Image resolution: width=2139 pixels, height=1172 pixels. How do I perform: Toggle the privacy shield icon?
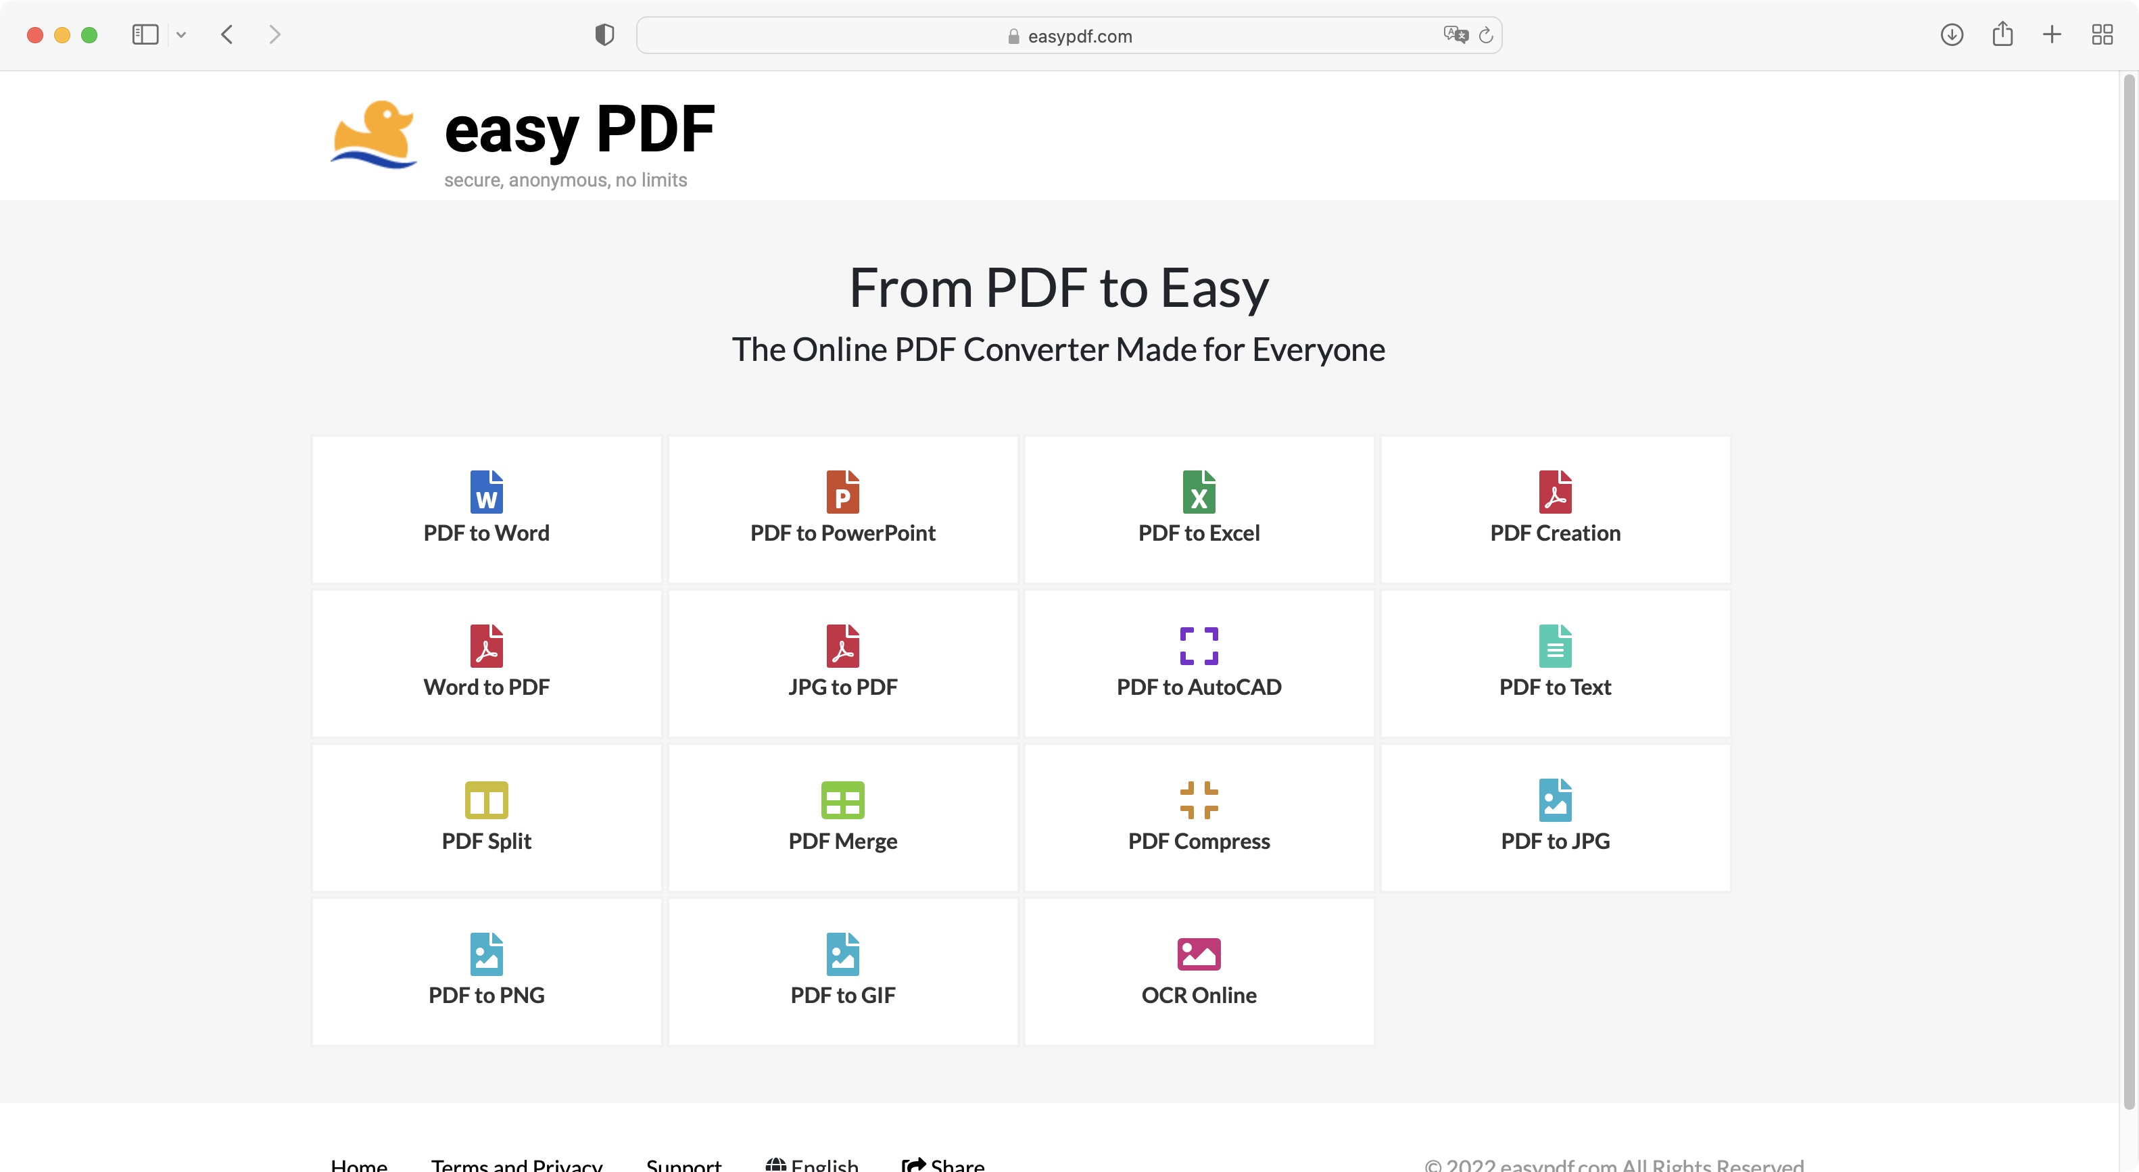pos(604,35)
